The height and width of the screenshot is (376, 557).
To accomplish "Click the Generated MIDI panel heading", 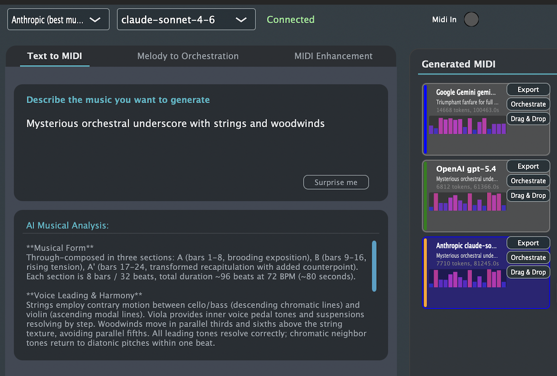I will tap(459, 64).
